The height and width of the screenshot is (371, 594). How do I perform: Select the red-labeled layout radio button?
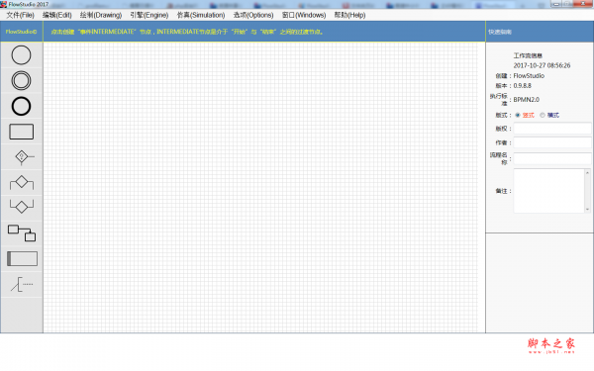(518, 115)
